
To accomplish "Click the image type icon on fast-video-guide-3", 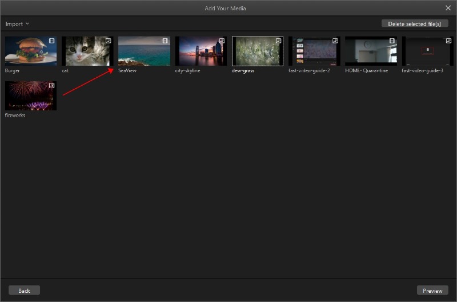I will (x=448, y=41).
